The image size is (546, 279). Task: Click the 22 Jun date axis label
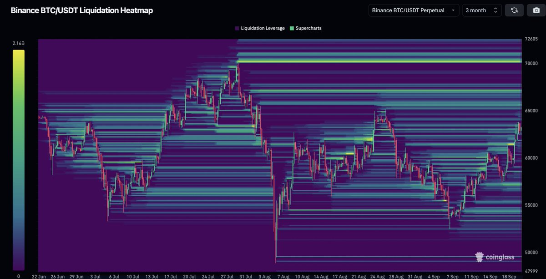click(39, 276)
